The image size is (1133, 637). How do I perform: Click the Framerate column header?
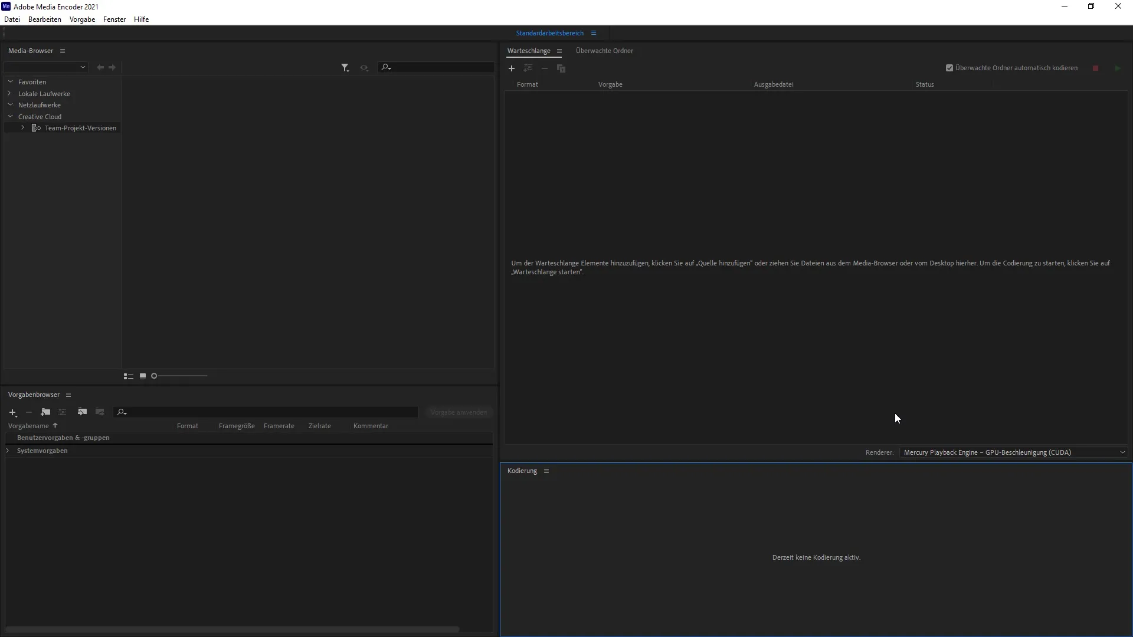[x=279, y=426]
